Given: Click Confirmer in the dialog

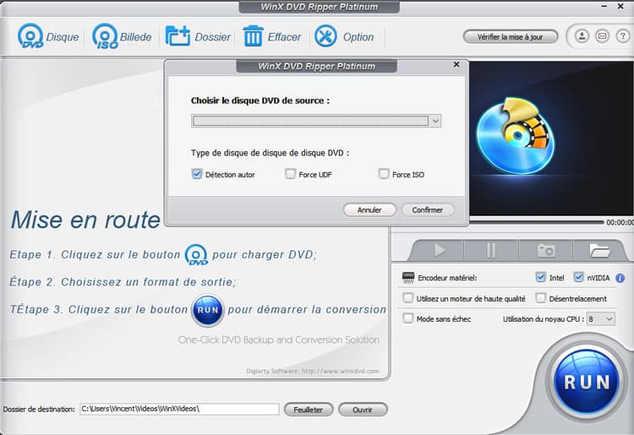Looking at the screenshot, I should pos(428,210).
